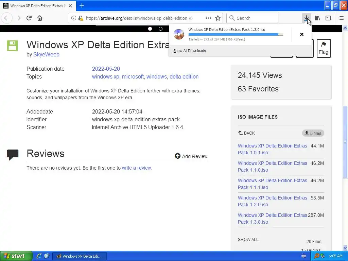348x261 pixels.
Task: Click the 44.1M file size
Action: point(317,146)
